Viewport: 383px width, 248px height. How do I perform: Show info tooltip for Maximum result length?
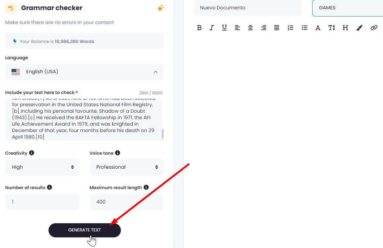[146, 187]
